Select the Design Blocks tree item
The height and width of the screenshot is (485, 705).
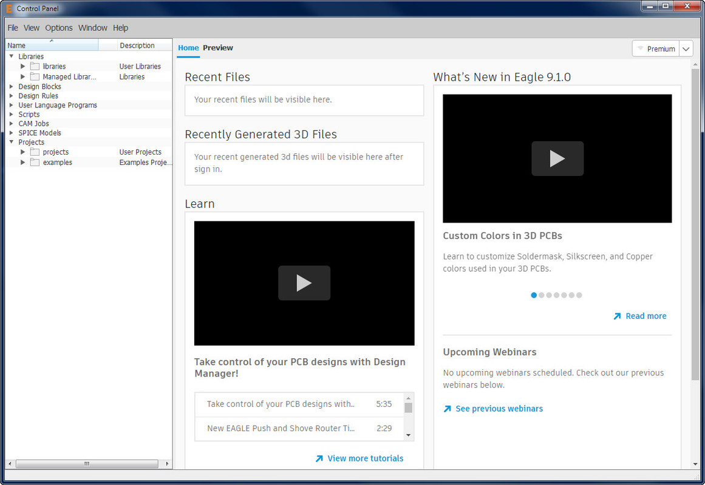(x=39, y=86)
